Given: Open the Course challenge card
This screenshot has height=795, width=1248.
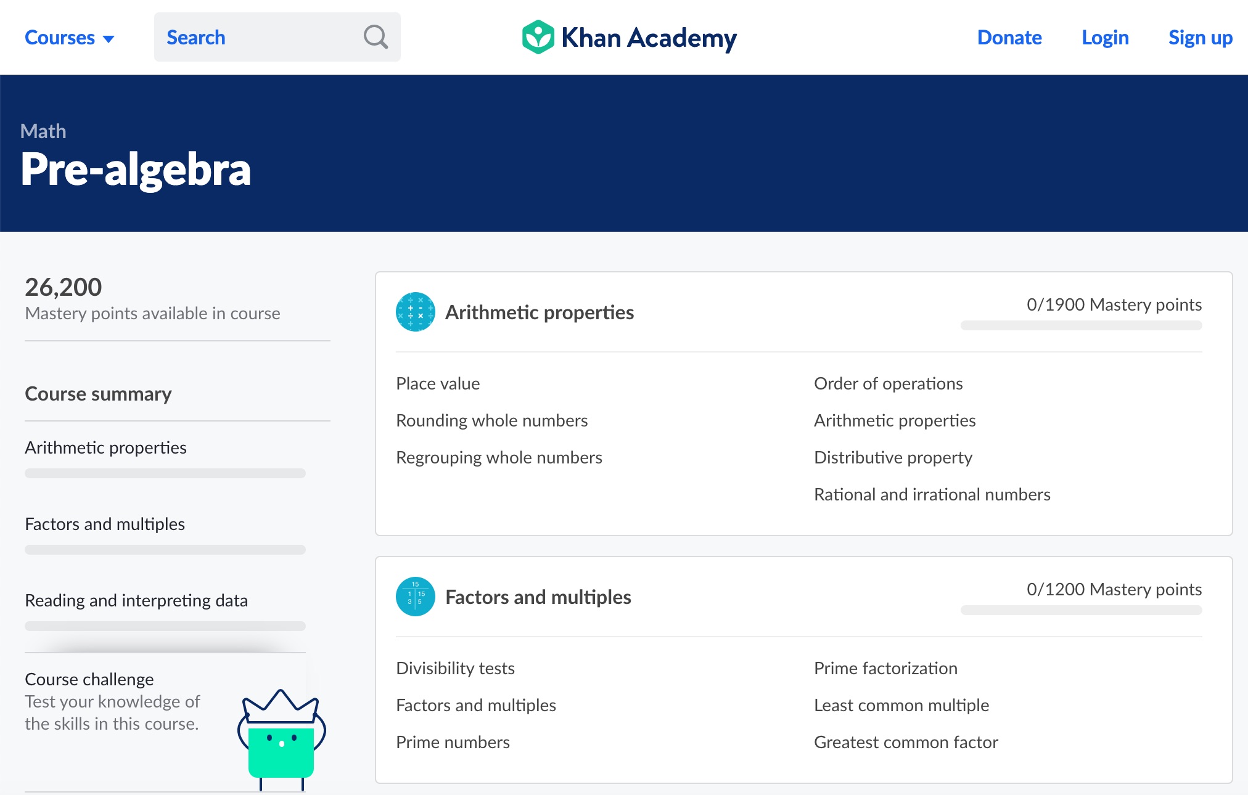Looking at the screenshot, I should (x=89, y=679).
